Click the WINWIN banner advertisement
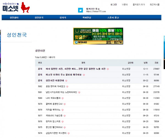The image size is (165, 138). pos(98,36)
